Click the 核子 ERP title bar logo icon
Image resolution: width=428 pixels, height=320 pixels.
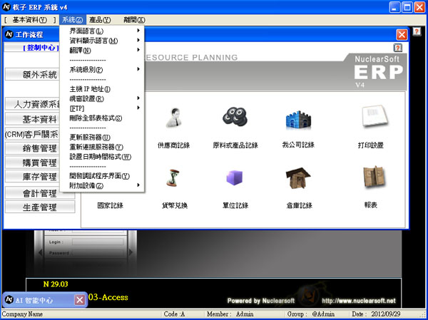[6, 7]
